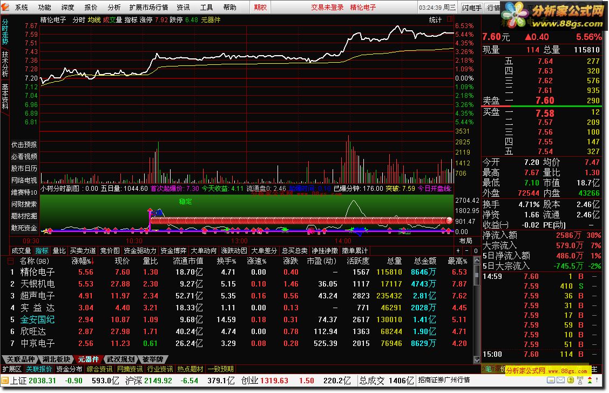Switch to 被举牌 bottom tab
Viewport: 609px width, 393px height.
(153, 359)
